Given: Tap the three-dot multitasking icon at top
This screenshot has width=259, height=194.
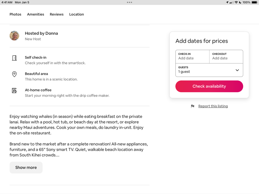Looking at the screenshot, I should point(129,2).
